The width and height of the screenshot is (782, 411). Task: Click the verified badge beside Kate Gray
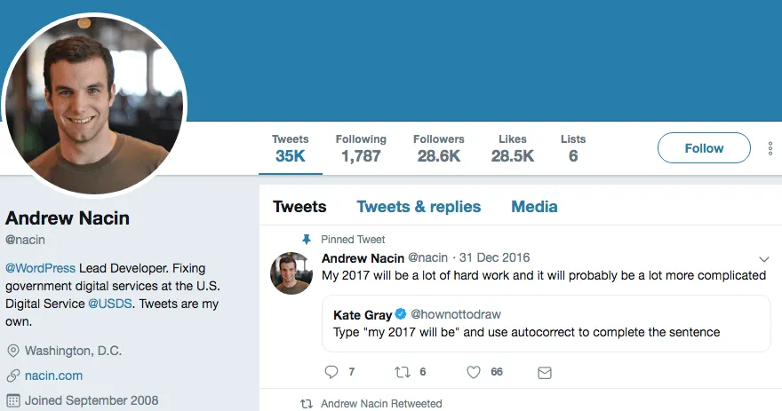click(401, 315)
